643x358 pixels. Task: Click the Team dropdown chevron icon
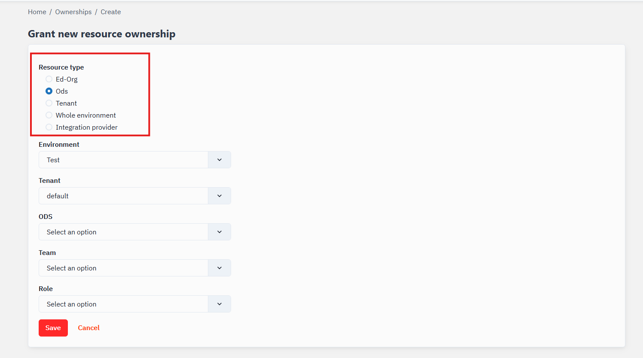(219, 268)
